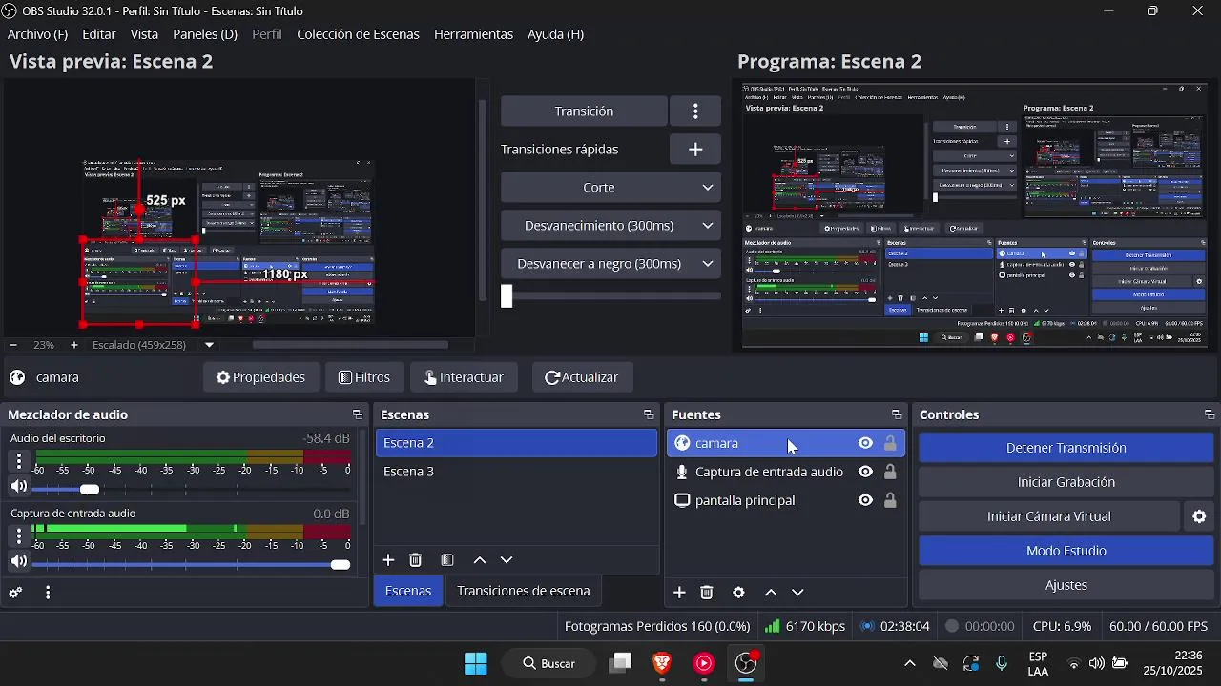Open Herramientas menu
The image size is (1221, 686).
(x=473, y=34)
